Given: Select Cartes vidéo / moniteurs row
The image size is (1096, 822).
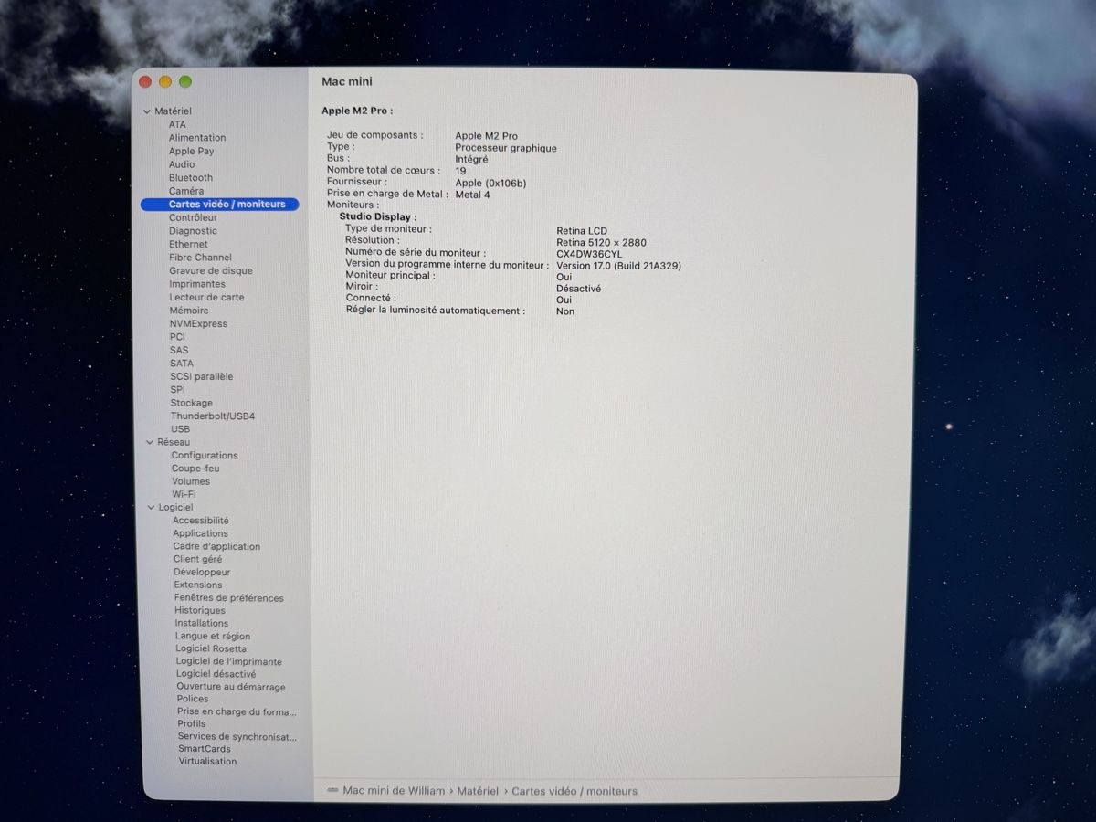Looking at the screenshot, I should coord(220,205).
